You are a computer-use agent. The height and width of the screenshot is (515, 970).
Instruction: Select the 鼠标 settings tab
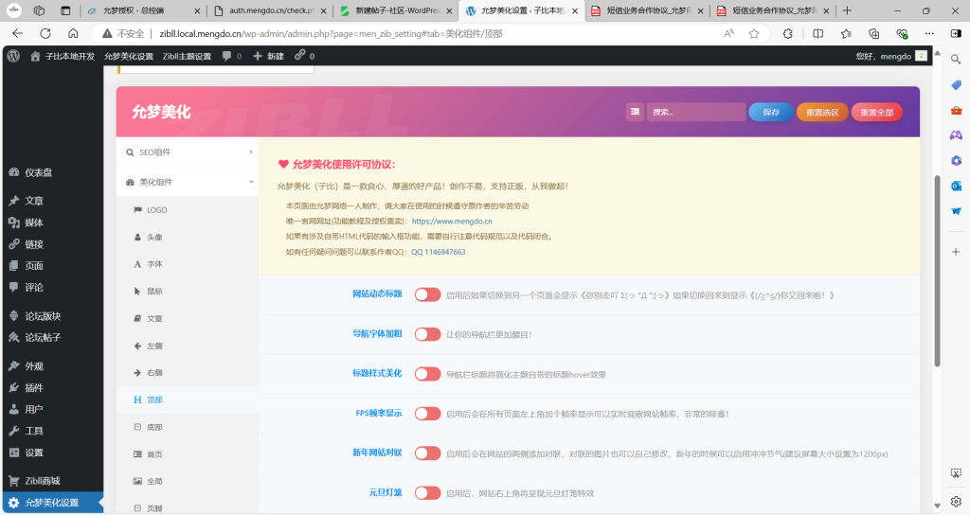coord(154,291)
